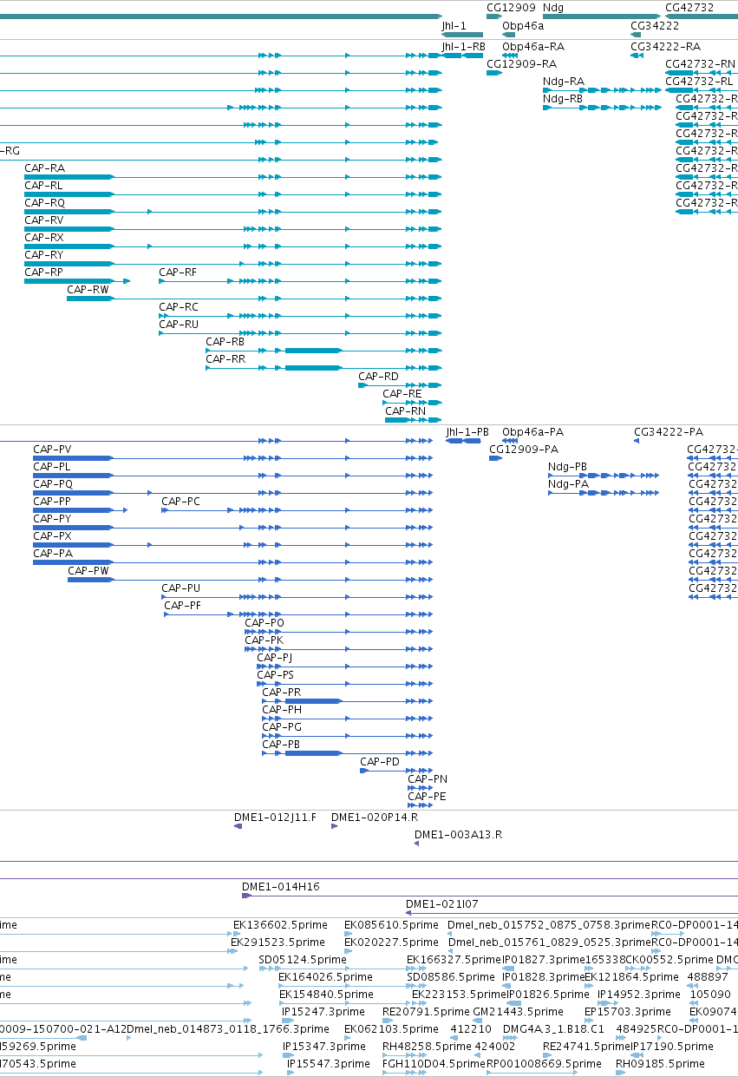This screenshot has height=1077, width=738.
Task: Click the DME1-021I07 clone label
Action: 442,904
